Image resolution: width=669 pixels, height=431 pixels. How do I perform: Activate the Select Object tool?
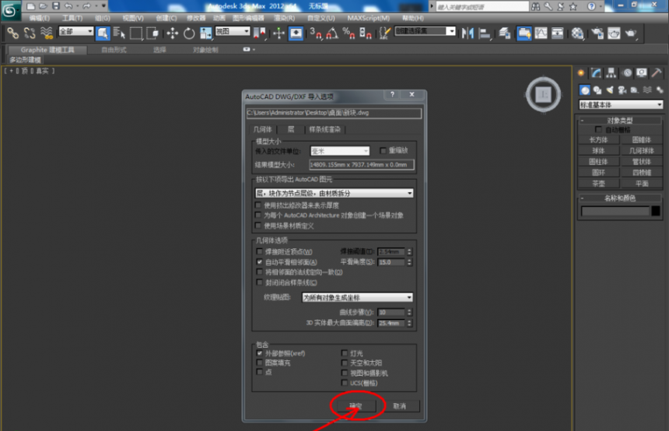pos(103,33)
